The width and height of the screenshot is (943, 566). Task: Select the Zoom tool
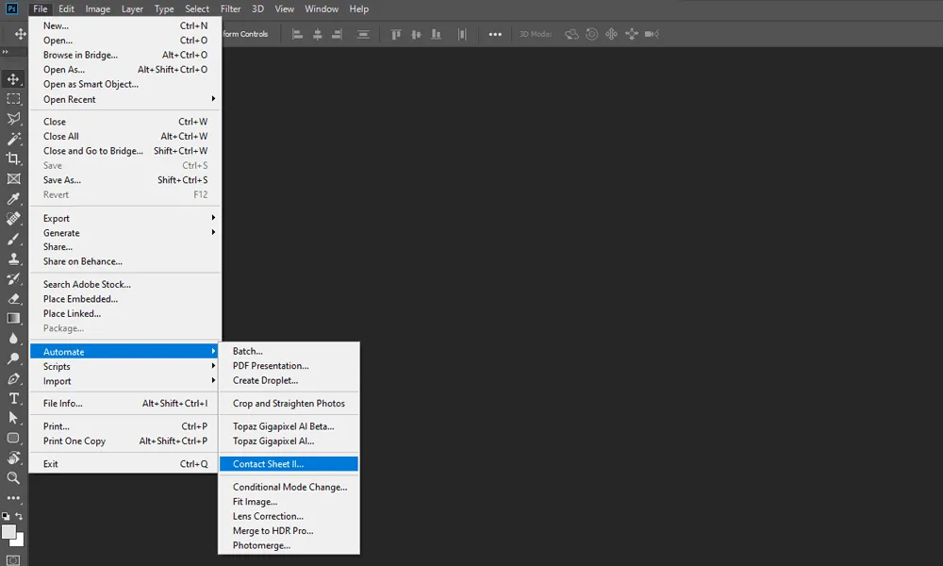click(13, 478)
